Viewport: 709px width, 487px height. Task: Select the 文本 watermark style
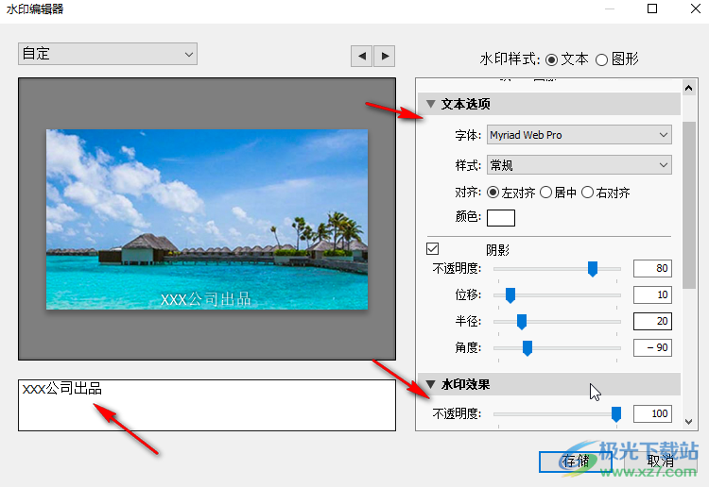pos(552,59)
